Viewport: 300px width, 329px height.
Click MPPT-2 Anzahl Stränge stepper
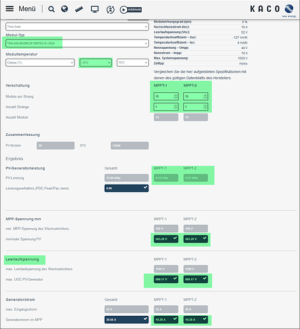point(196,107)
